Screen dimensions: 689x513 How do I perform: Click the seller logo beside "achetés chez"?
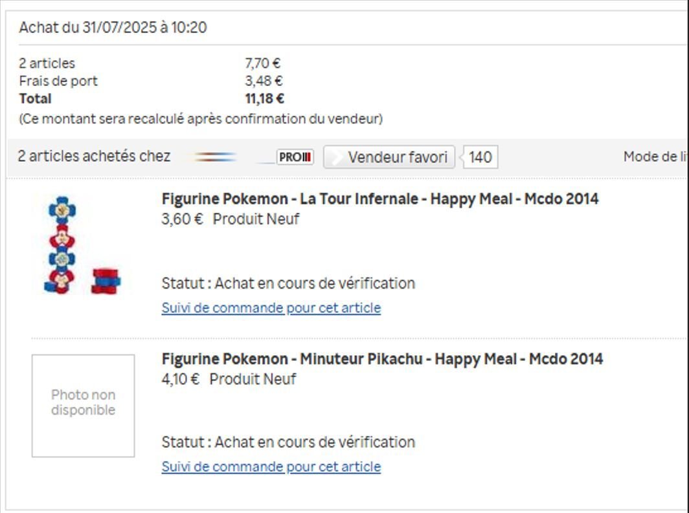coord(216,157)
